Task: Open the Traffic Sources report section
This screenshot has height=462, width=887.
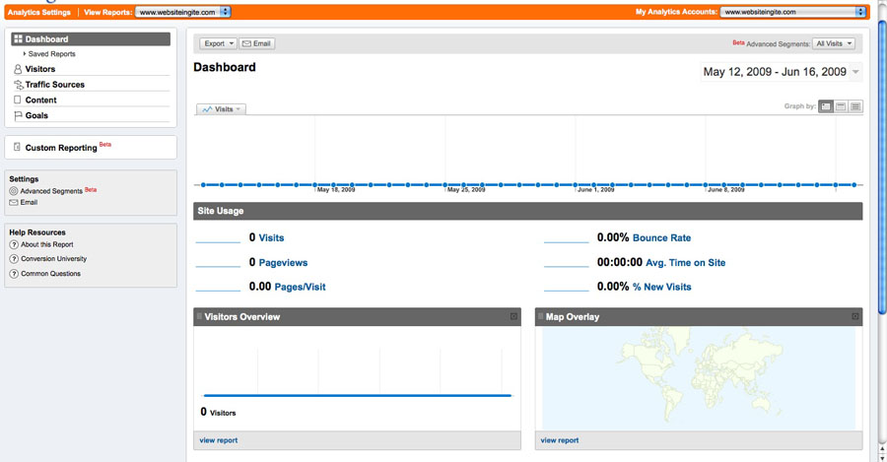Action: pyautogui.click(x=54, y=85)
